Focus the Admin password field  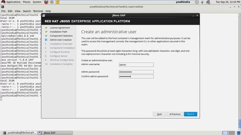[136, 72]
